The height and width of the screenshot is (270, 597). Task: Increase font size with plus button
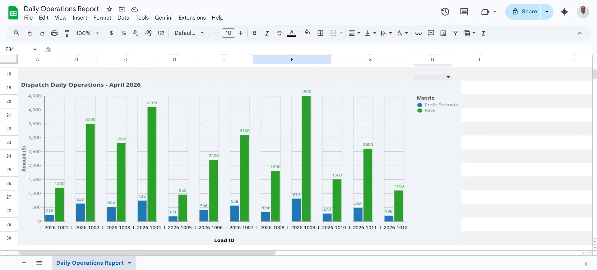click(x=241, y=33)
